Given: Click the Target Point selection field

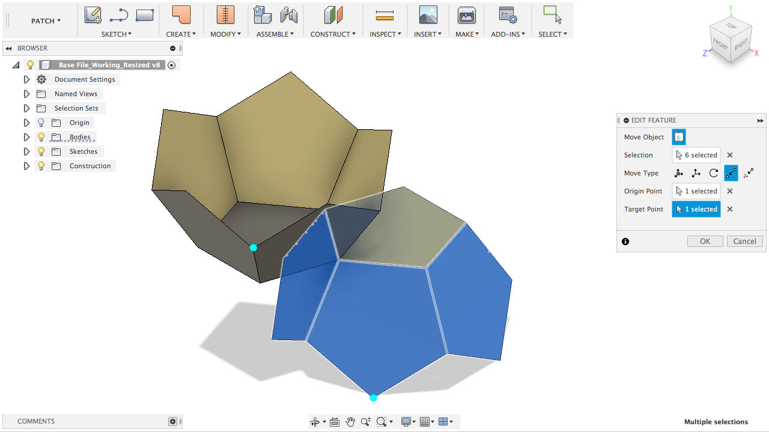Looking at the screenshot, I should (696, 209).
